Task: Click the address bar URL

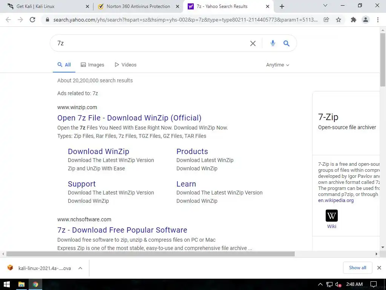Action: click(185, 20)
